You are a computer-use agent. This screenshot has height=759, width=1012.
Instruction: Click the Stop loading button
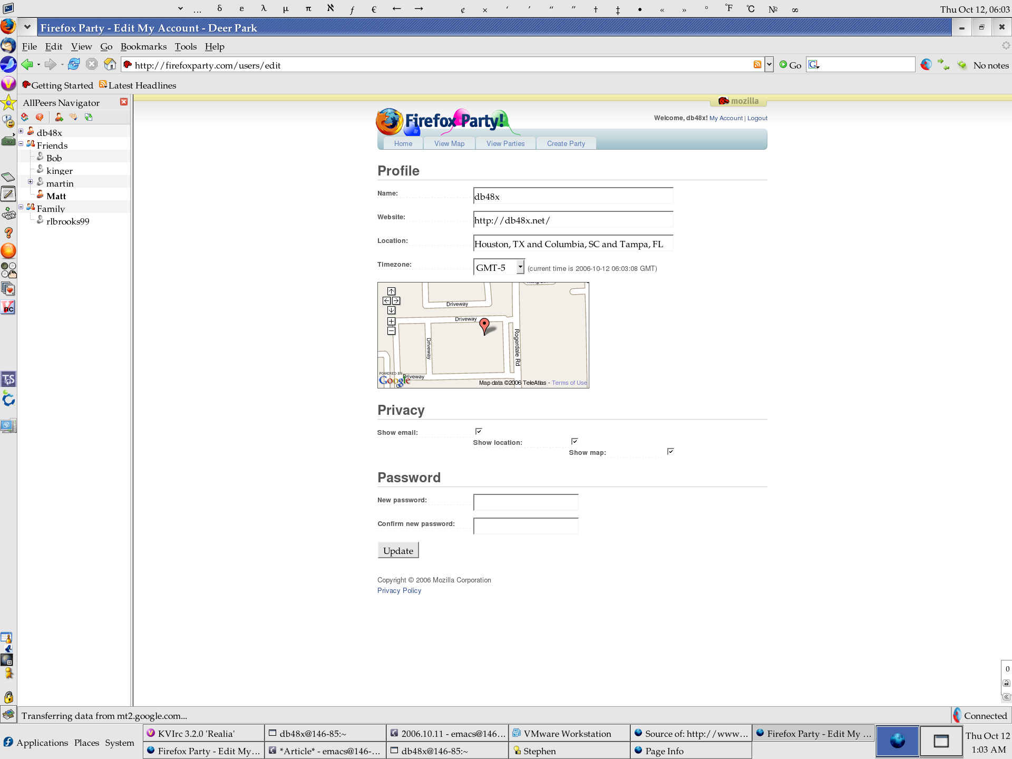tap(92, 64)
